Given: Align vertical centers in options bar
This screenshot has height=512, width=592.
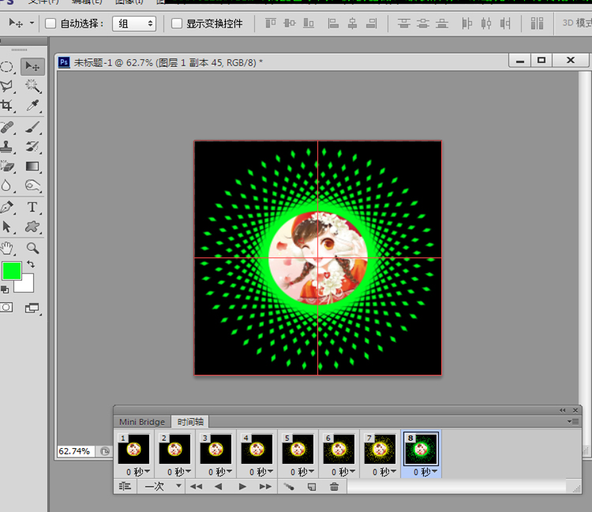Looking at the screenshot, I should coord(290,24).
